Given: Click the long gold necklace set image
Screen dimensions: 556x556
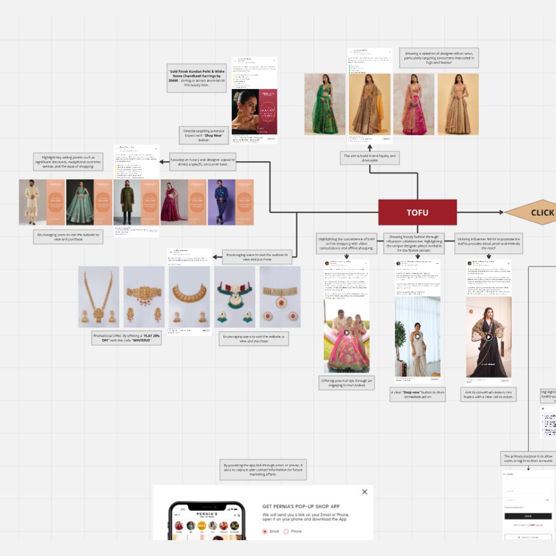Looking at the screenshot, I should coord(99,297).
